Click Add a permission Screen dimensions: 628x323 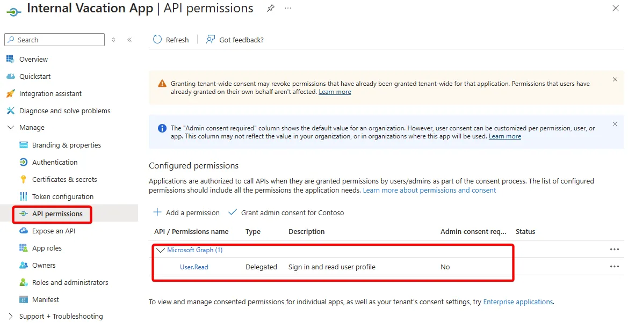tap(186, 212)
